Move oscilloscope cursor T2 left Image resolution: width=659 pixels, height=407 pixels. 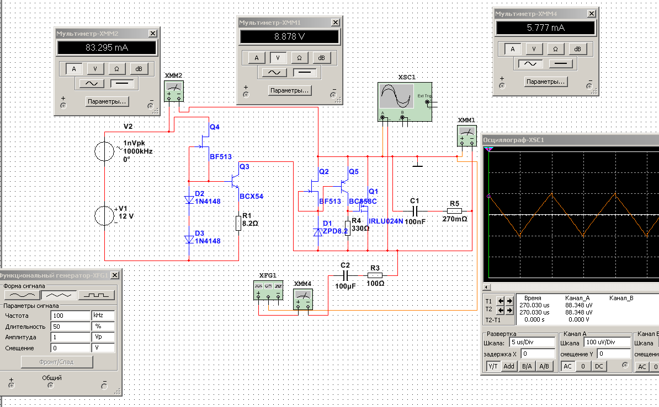point(501,310)
